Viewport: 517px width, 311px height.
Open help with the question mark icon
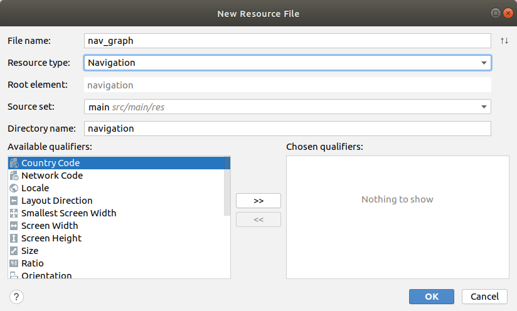point(17,297)
